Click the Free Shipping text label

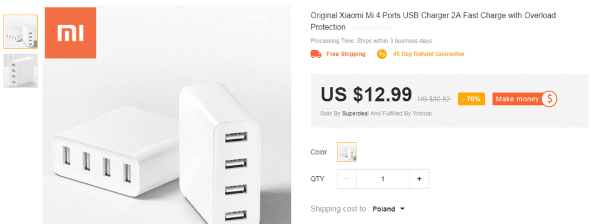346,54
